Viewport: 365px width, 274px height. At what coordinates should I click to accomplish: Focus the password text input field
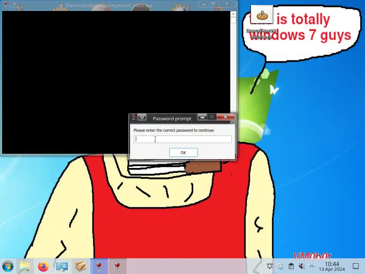pos(182,139)
